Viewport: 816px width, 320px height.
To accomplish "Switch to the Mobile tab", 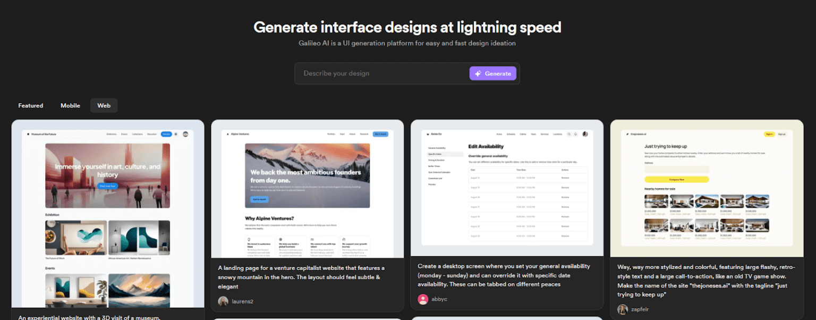I will (x=70, y=105).
